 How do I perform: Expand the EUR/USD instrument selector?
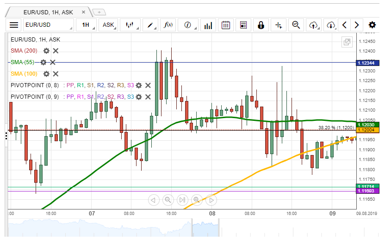coord(49,25)
